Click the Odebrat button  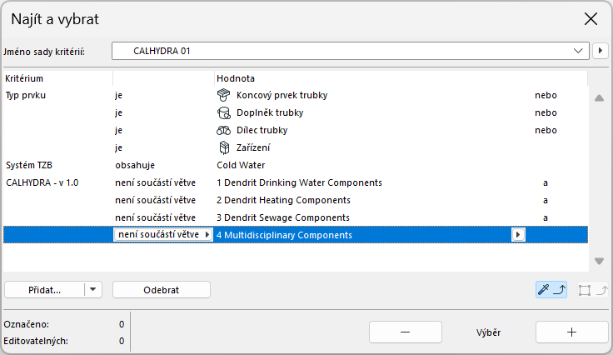click(x=162, y=290)
